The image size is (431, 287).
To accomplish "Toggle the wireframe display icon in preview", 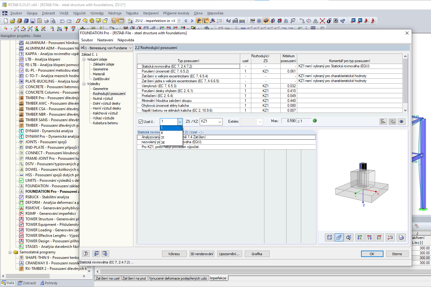I will [329, 237].
